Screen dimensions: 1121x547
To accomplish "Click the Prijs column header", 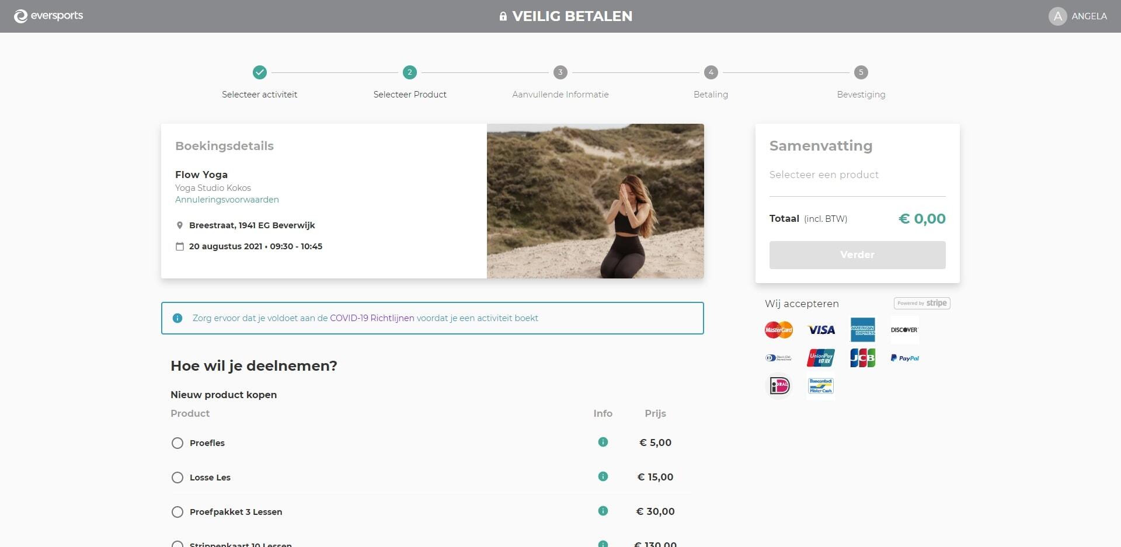I will pyautogui.click(x=656, y=413).
